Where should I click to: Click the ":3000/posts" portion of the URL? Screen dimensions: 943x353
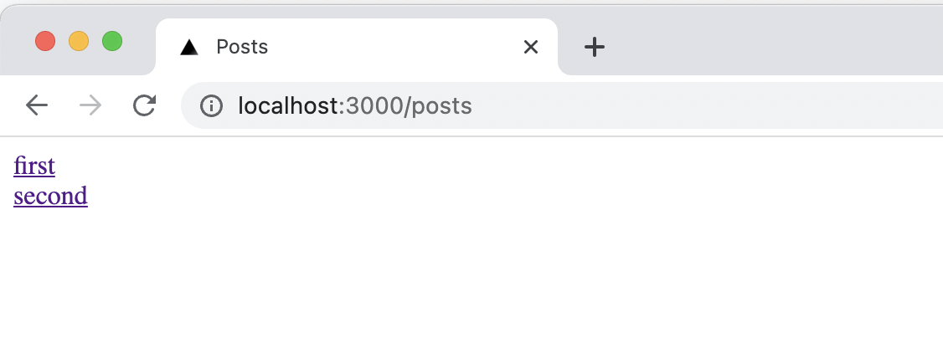(x=407, y=106)
